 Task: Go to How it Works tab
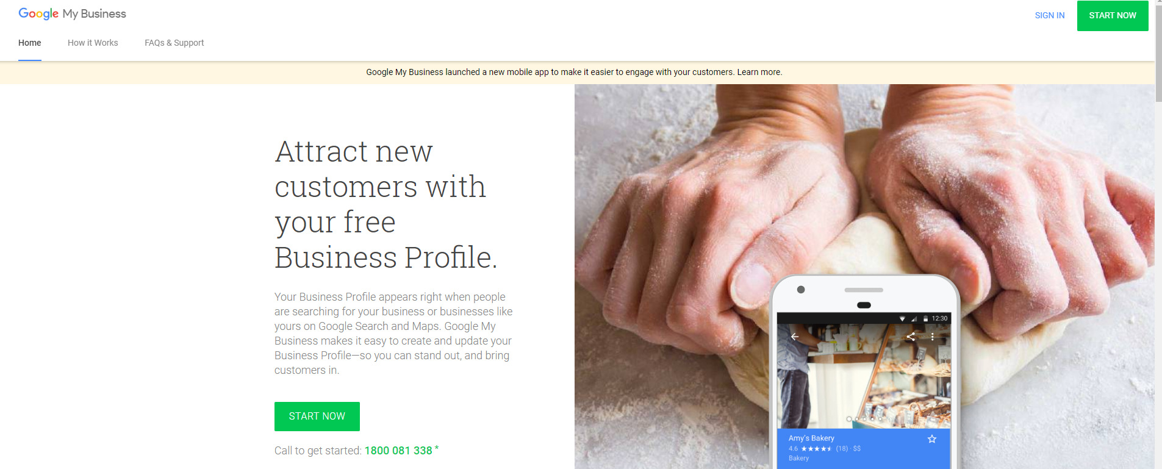[93, 43]
